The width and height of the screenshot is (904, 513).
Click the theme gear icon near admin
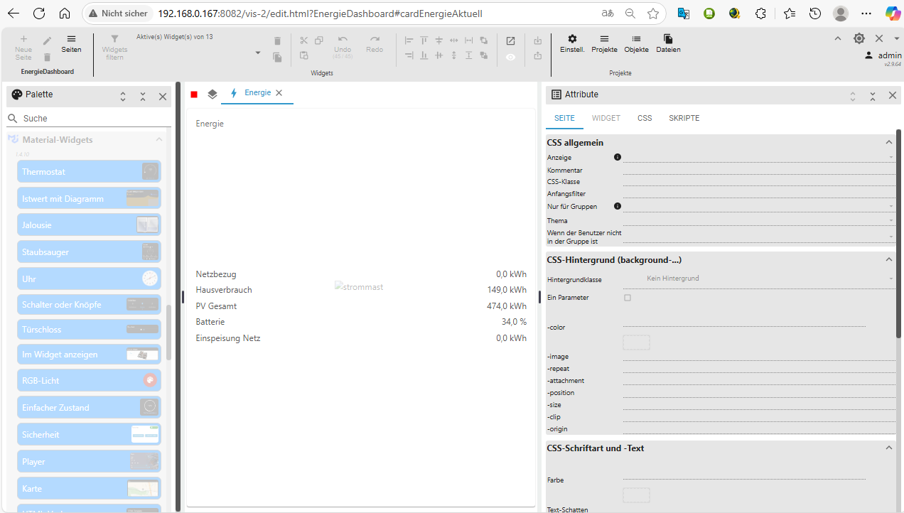[x=859, y=38]
